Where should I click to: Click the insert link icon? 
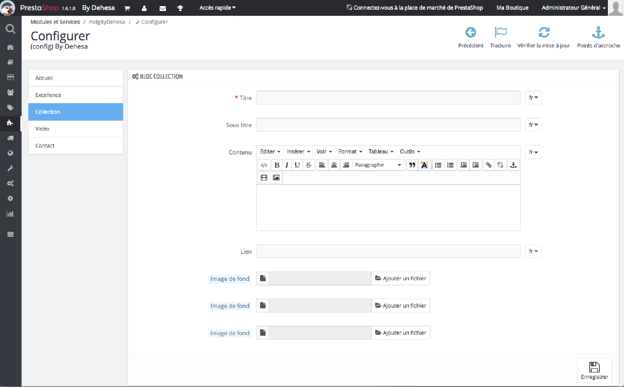[x=489, y=165]
